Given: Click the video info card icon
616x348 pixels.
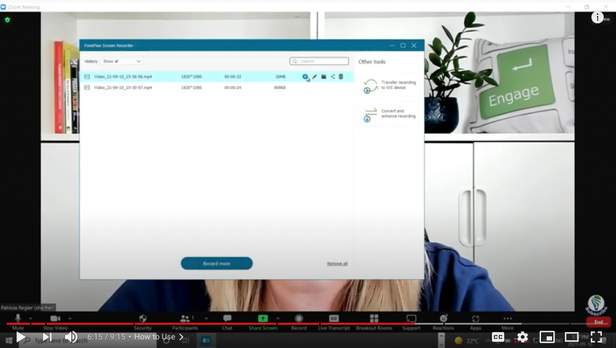Looking at the screenshot, I should (x=598, y=17).
